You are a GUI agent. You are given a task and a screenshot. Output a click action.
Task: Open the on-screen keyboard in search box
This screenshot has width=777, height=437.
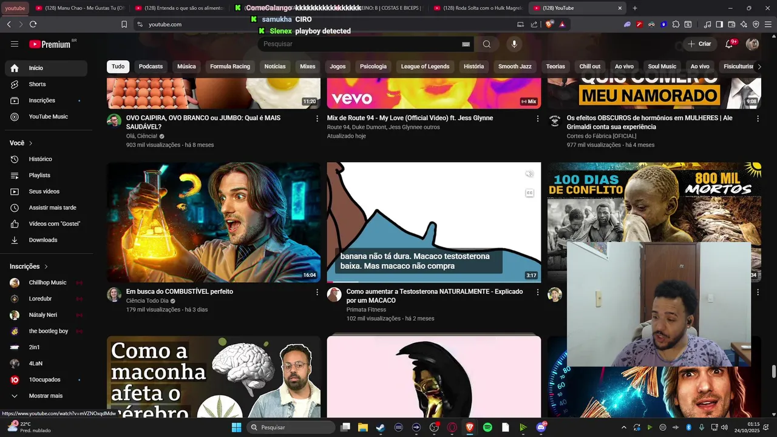pyautogui.click(x=466, y=44)
